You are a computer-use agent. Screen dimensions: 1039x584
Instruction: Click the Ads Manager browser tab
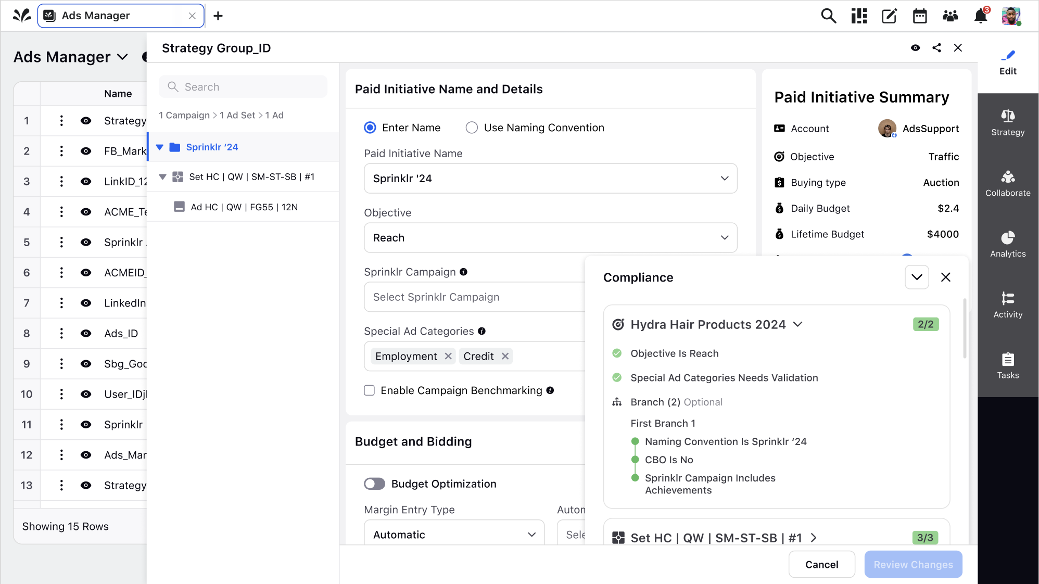121,16
